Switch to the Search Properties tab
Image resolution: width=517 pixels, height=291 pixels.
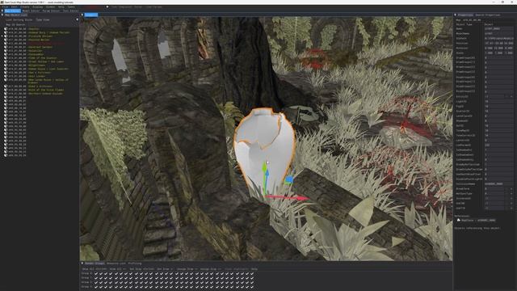[x=488, y=15]
